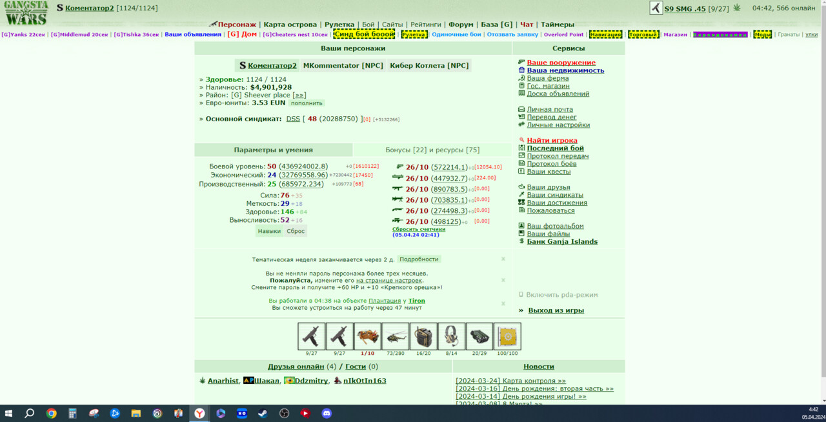Open nIkOtIn163 friend profile
Screen dimensions: 826x422
point(365,381)
